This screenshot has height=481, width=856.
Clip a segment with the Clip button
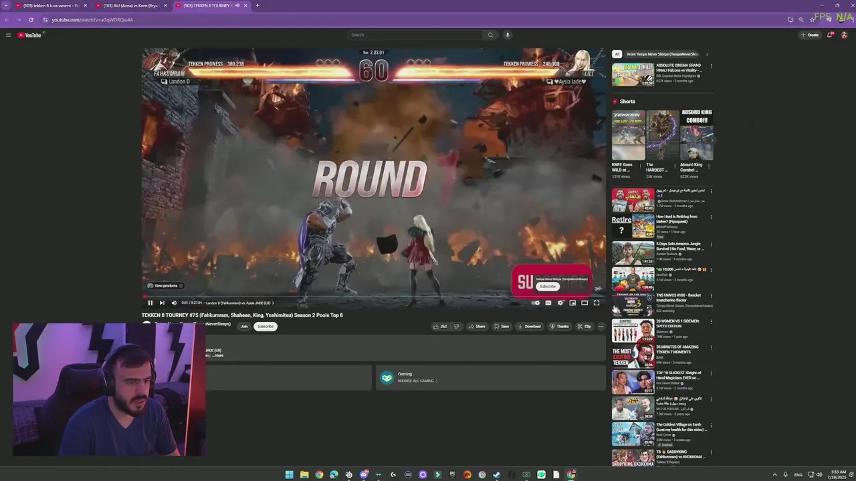pos(584,326)
